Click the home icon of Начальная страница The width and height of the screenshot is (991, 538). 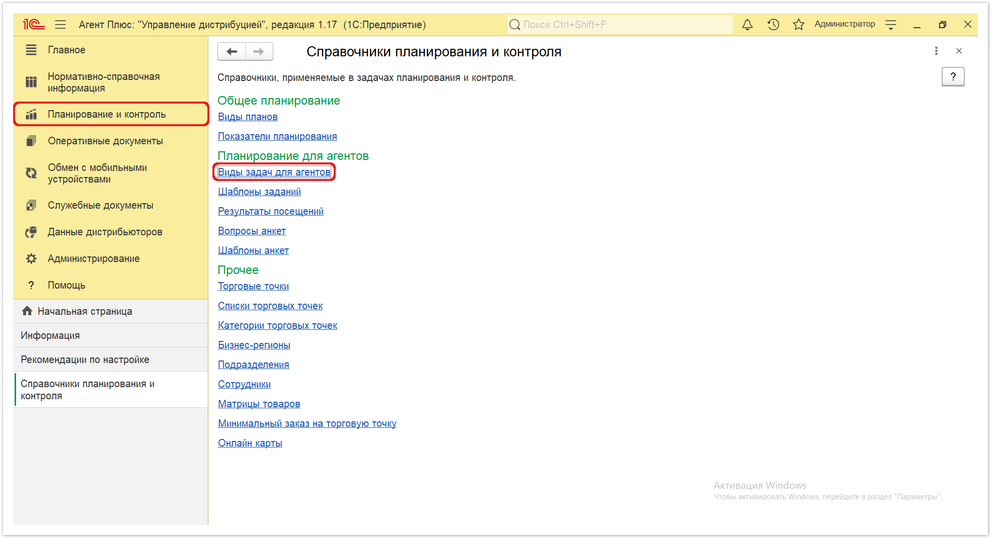(27, 311)
